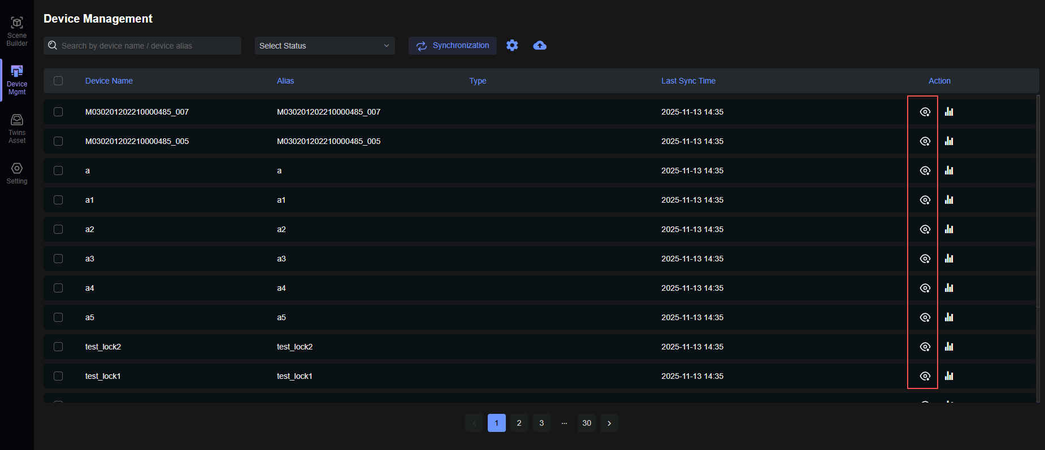Viewport: 1045px width, 450px height.
Task: Open chart icon for M030201202210000485_005
Action: click(x=949, y=141)
